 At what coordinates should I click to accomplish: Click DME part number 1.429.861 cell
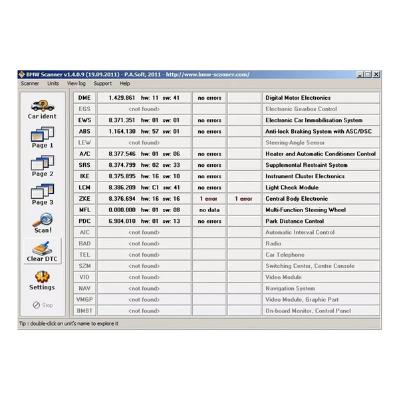click(144, 98)
